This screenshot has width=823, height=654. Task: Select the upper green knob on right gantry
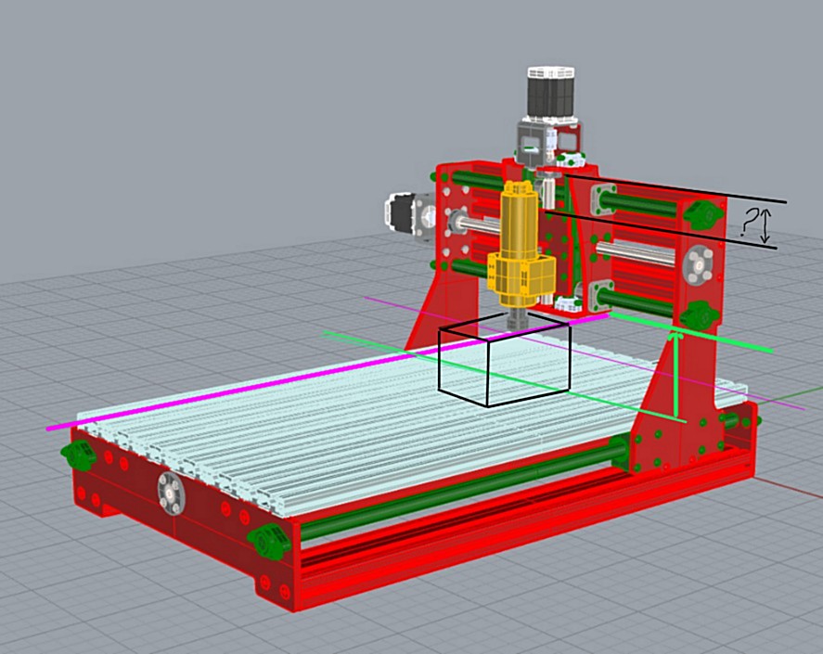703,214
